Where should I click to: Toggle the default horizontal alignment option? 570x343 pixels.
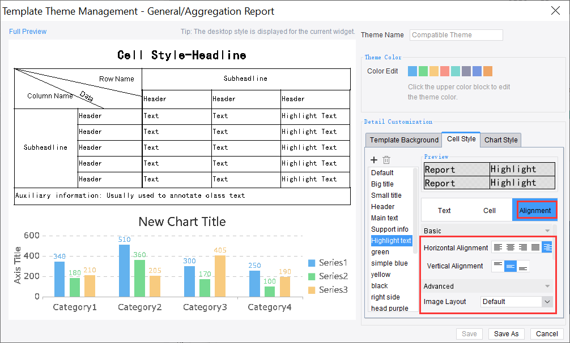(x=547, y=248)
